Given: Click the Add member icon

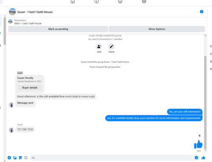Looking at the screenshot, I should [99, 47].
